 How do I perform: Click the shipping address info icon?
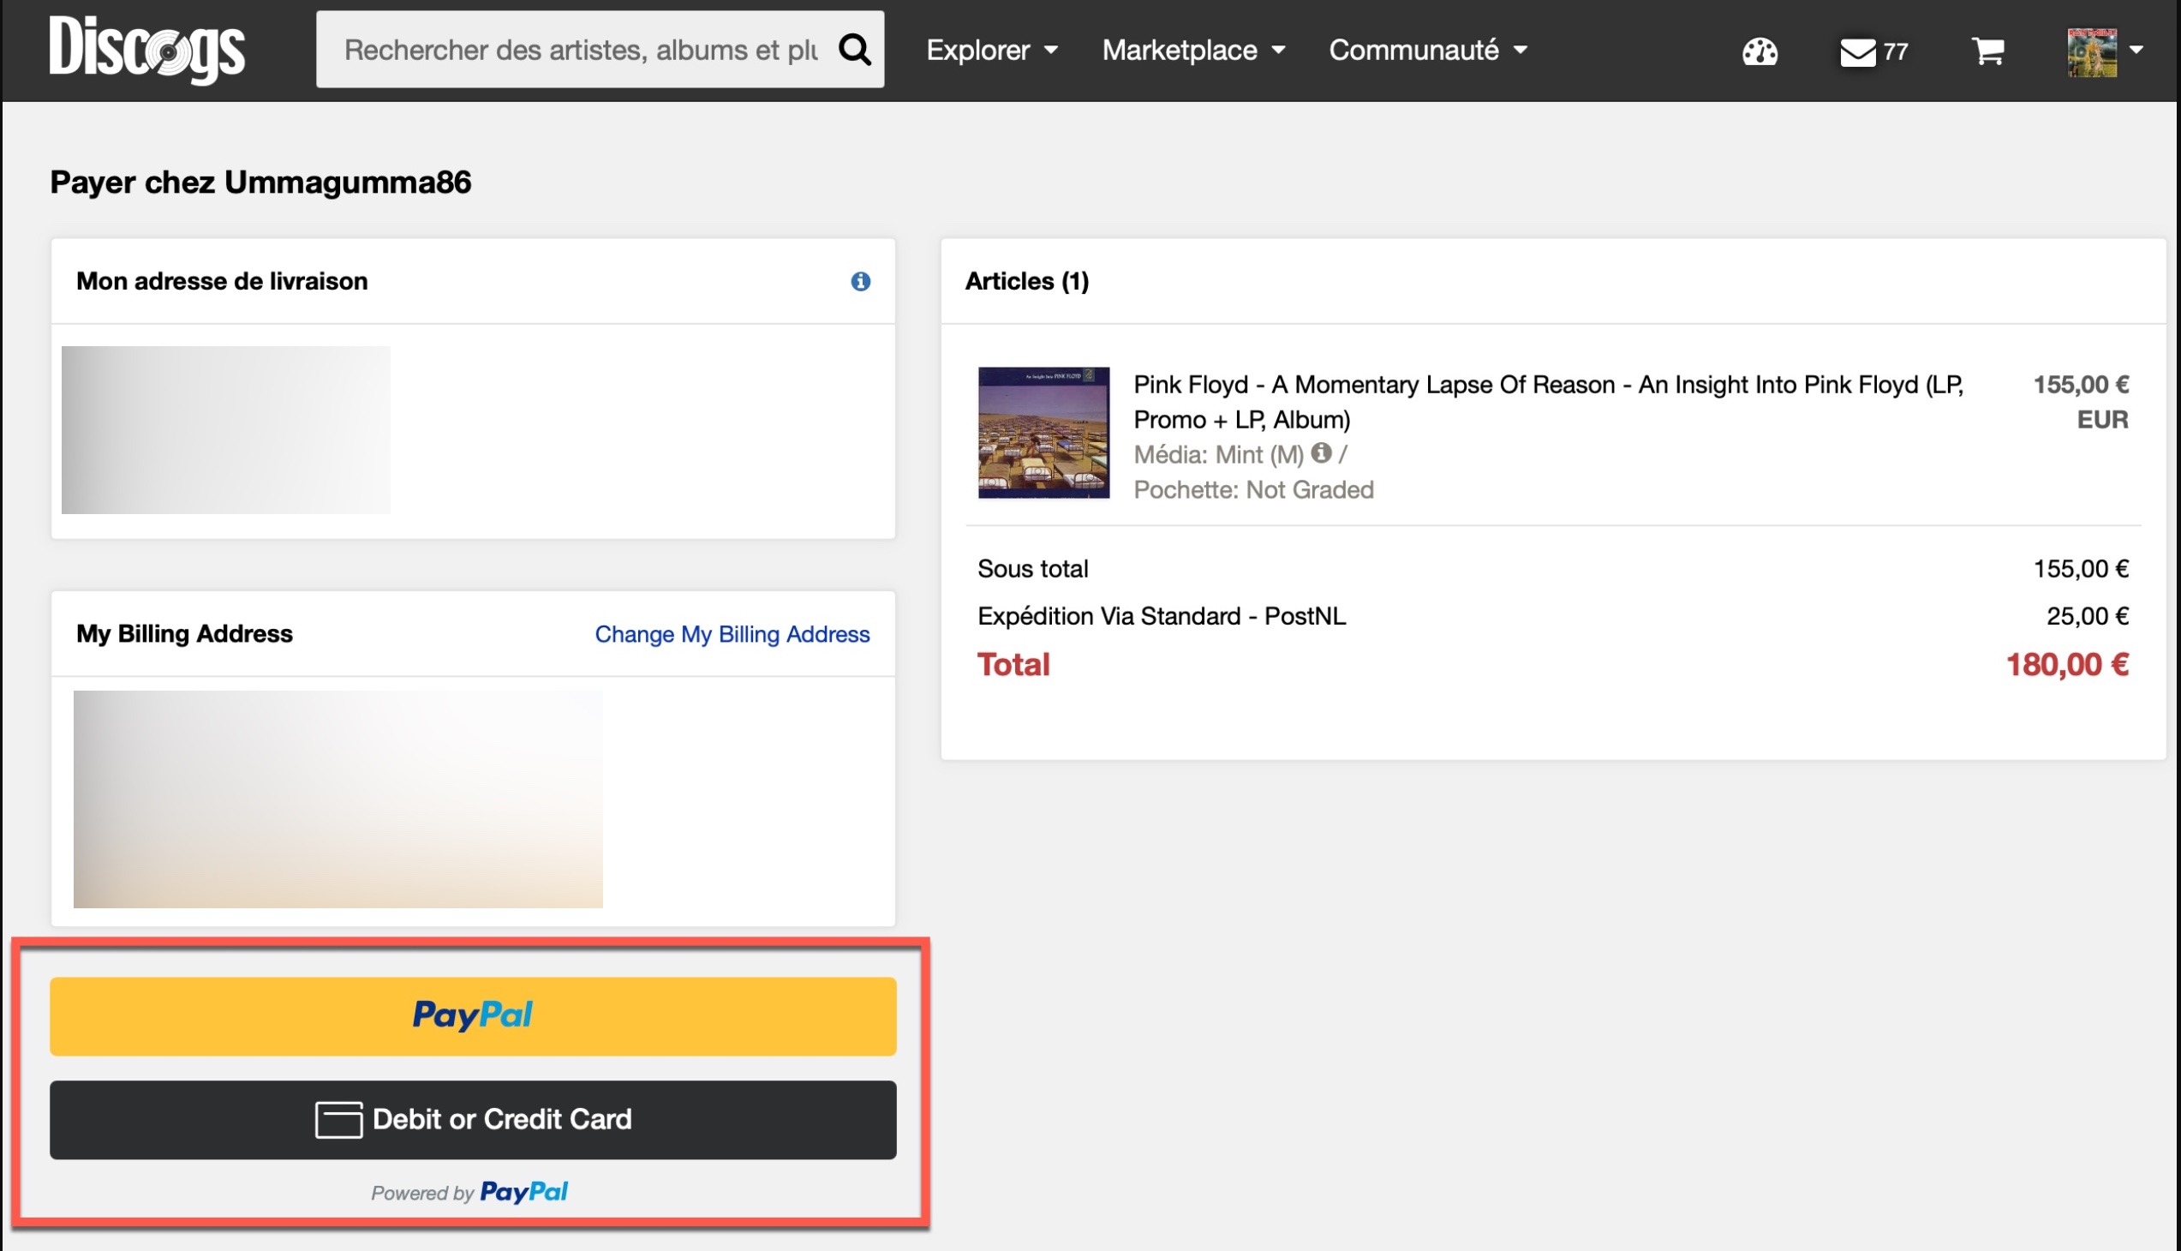[860, 281]
